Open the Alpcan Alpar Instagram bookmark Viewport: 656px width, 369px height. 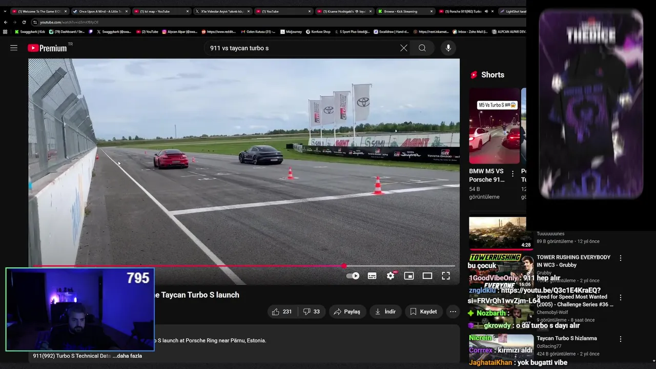[x=180, y=32]
